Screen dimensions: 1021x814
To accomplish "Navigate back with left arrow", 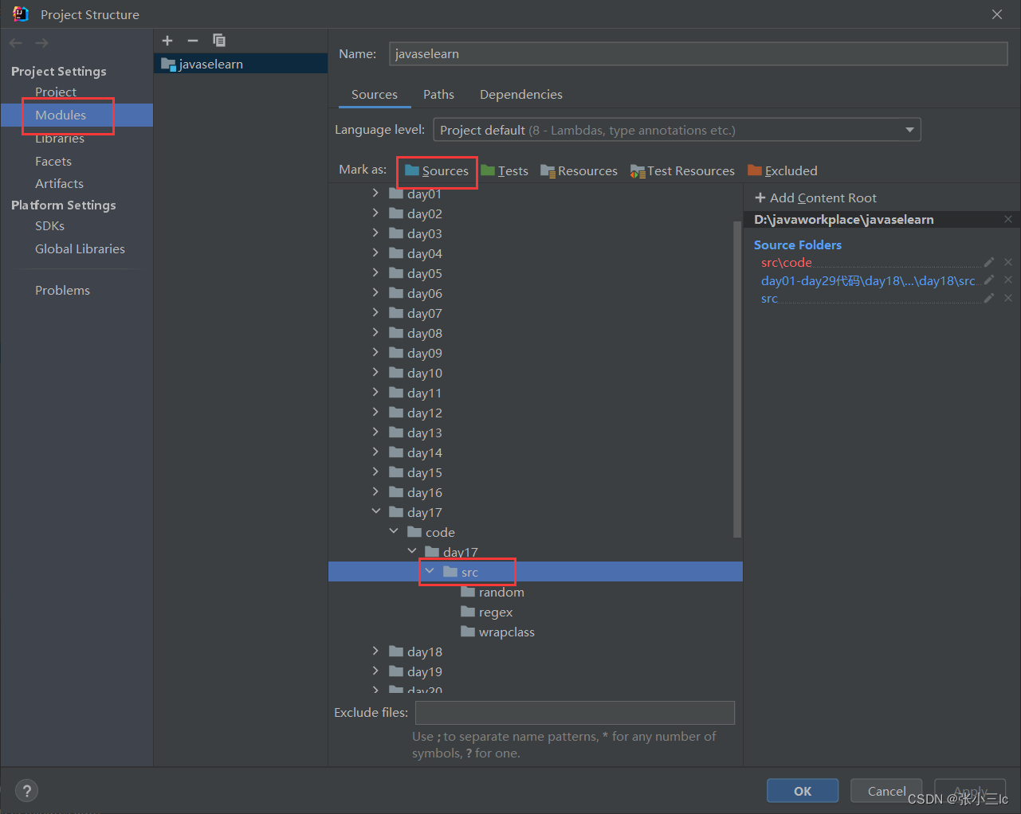I will (x=16, y=43).
